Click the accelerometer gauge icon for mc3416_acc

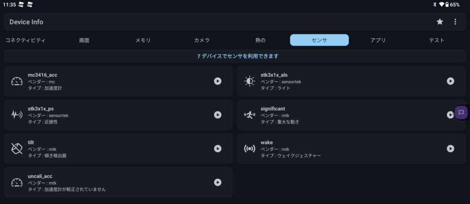[17, 81]
